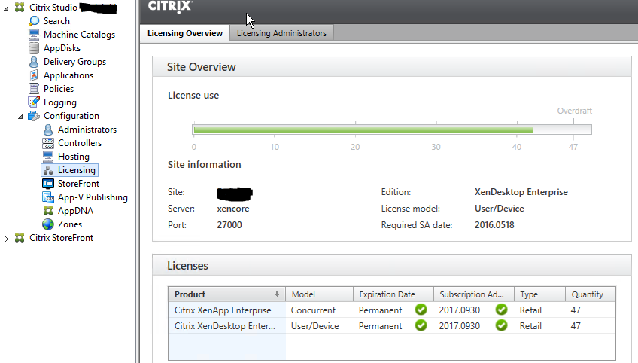Select the AppDisks icon in tree
Viewport: 638px width, 363px height.
point(34,48)
